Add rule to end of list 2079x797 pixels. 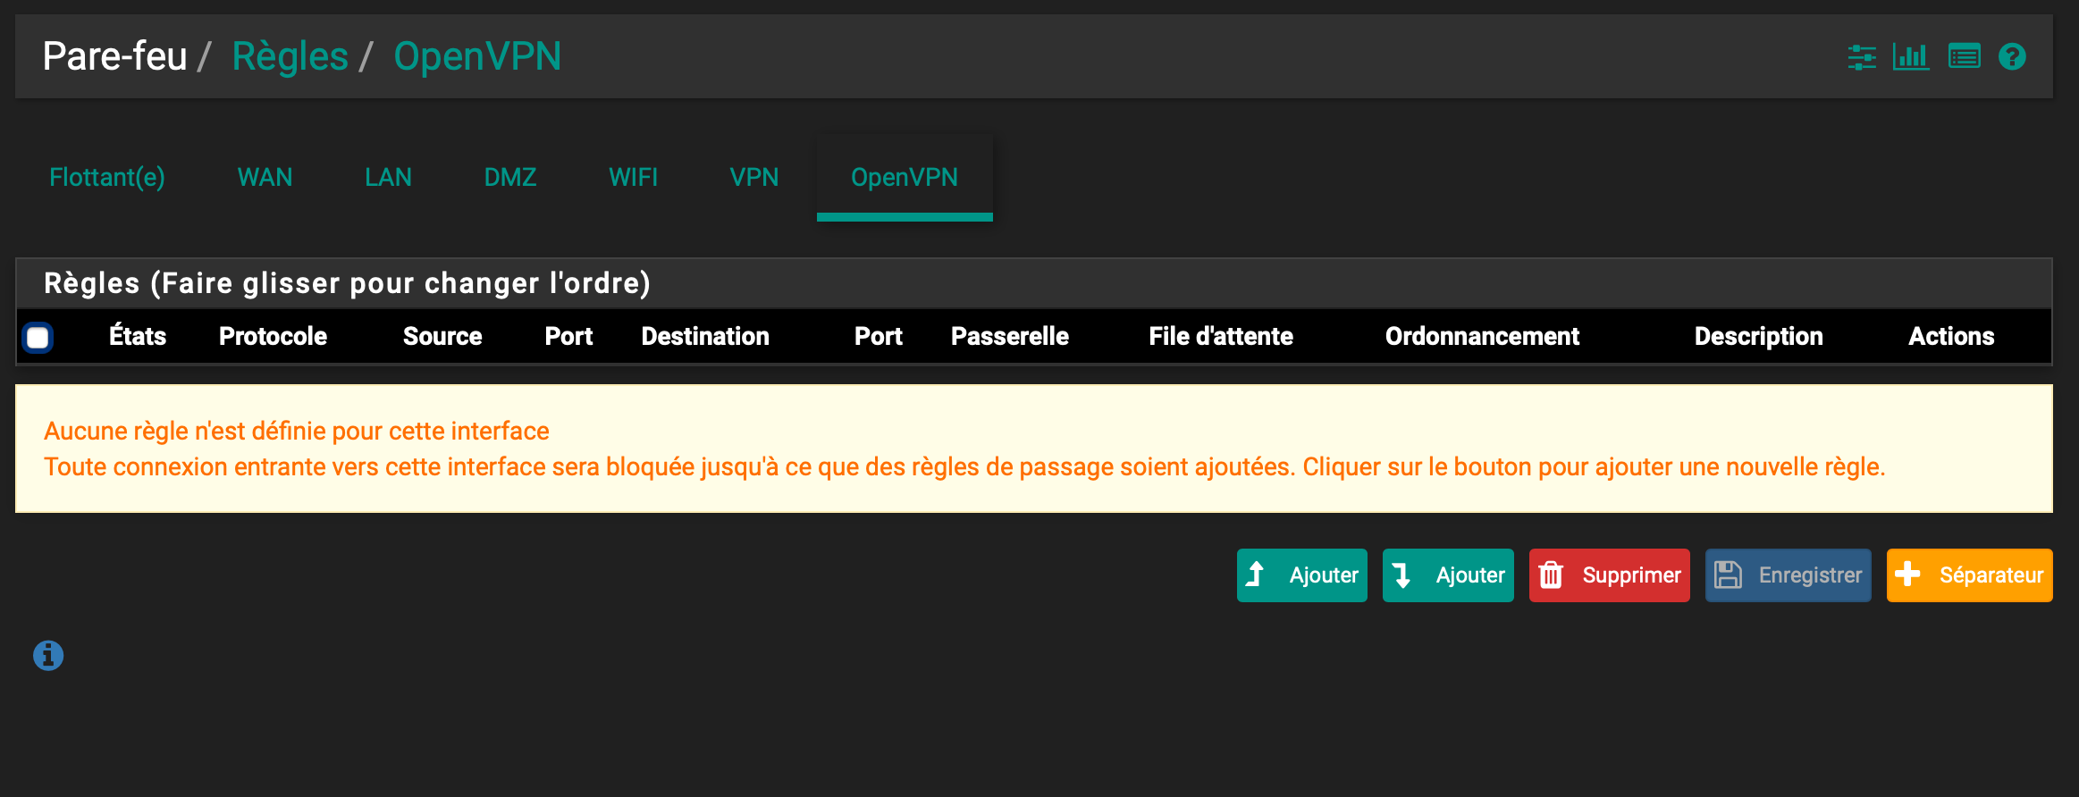pos(1448,575)
